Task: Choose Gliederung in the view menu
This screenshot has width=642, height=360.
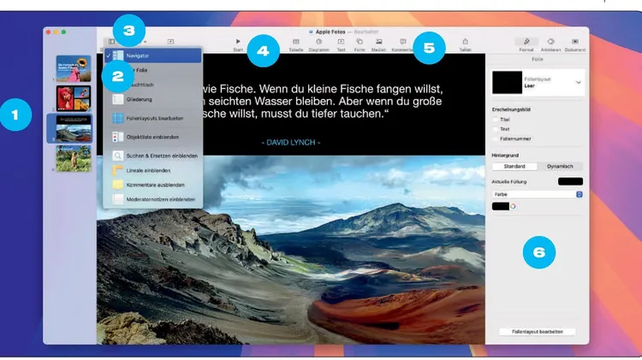Action: pos(152,99)
